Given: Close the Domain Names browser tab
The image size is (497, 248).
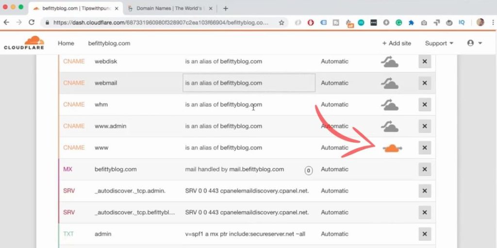Looking at the screenshot, I should coord(211,9).
